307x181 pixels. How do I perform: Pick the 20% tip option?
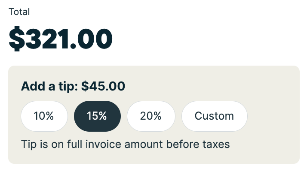150,116
